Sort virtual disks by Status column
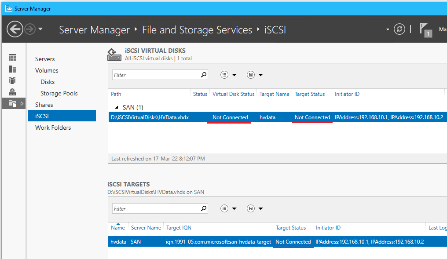Screen dimensions: 447x259 200,94
